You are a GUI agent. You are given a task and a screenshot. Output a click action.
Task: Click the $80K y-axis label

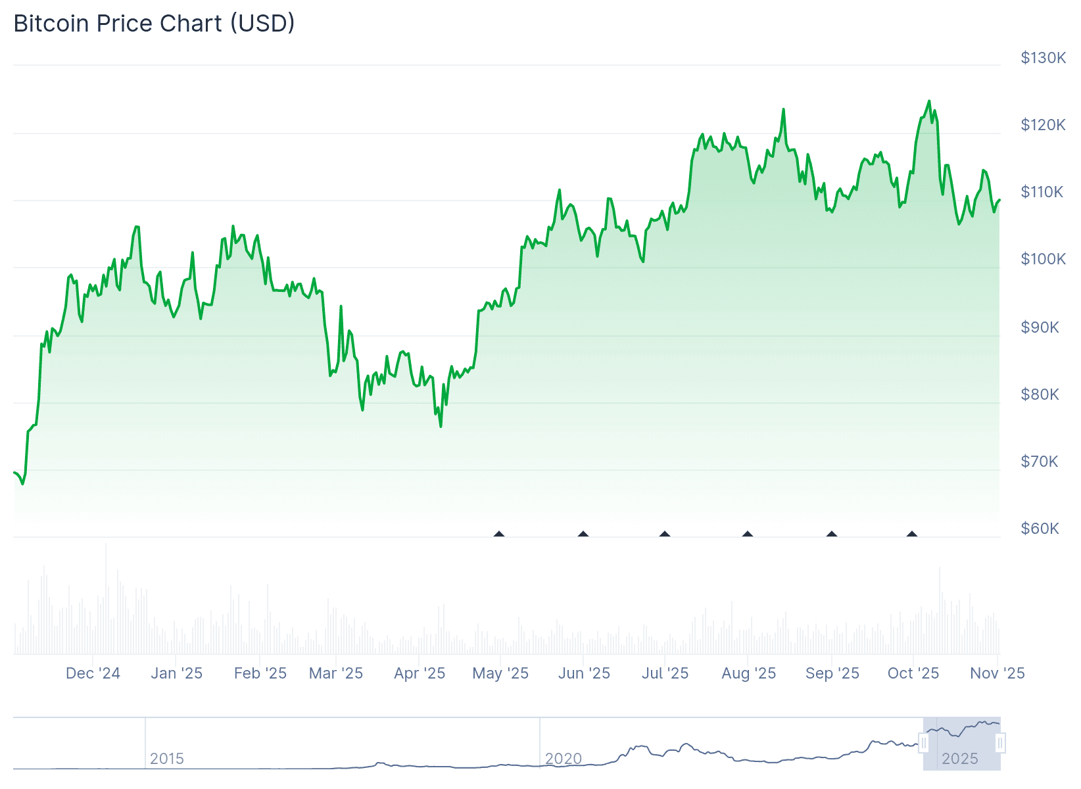pyautogui.click(x=1040, y=394)
